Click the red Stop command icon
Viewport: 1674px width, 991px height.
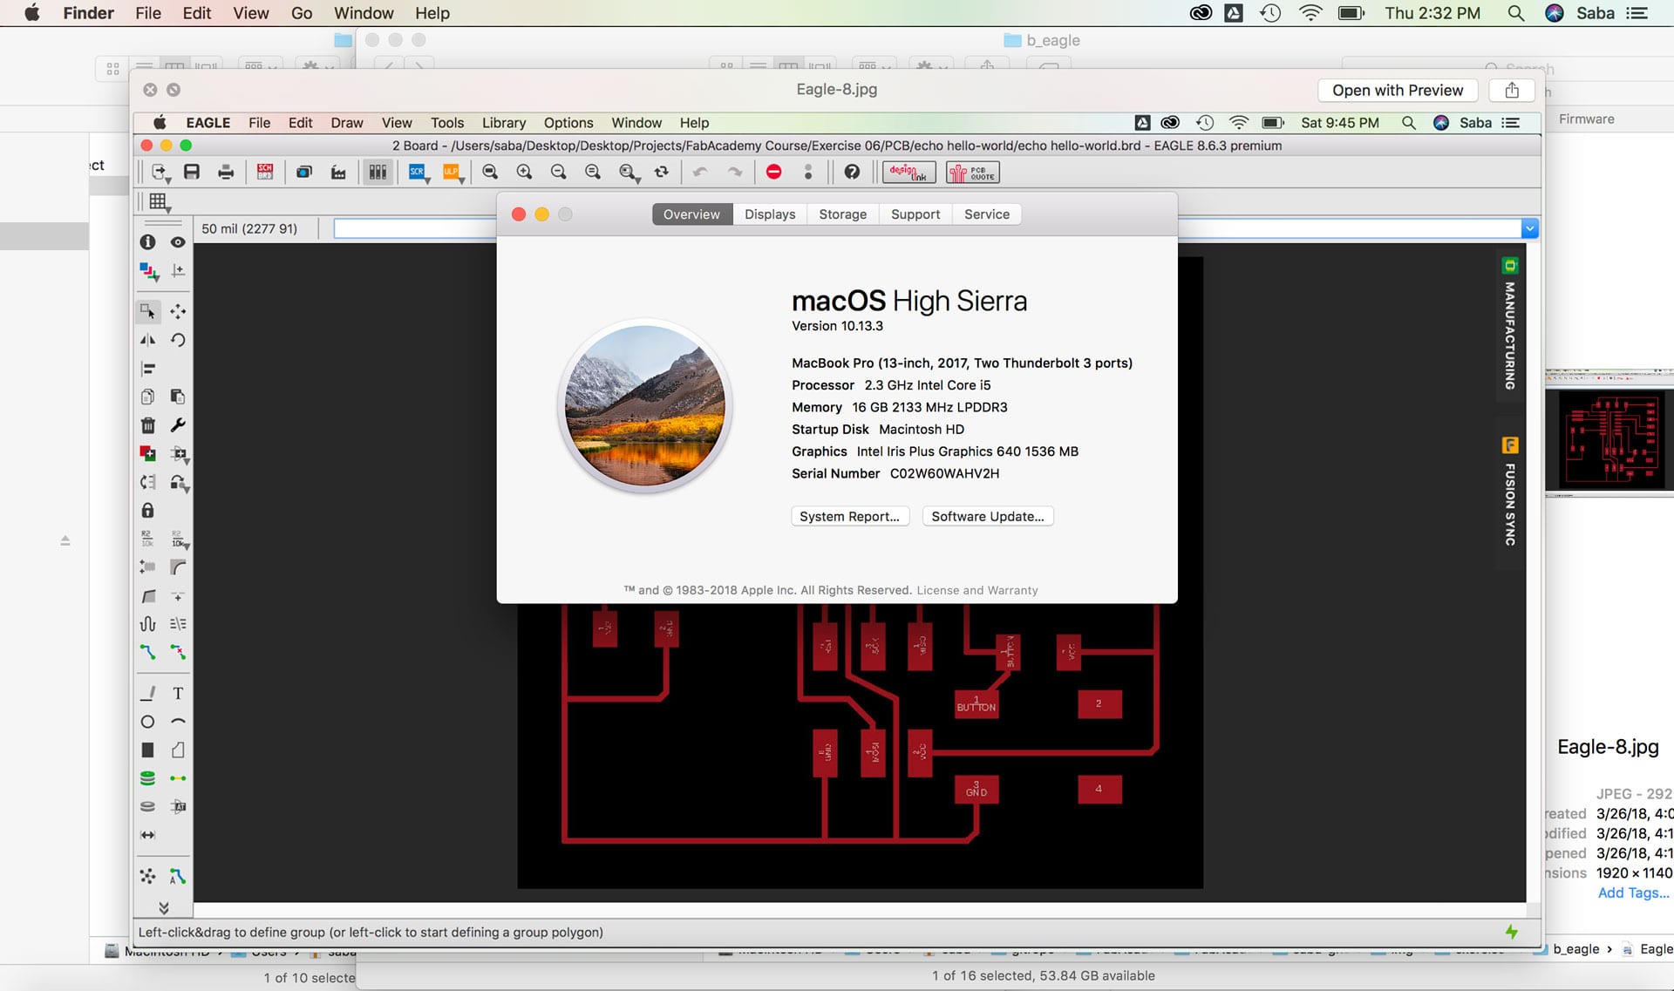773,172
